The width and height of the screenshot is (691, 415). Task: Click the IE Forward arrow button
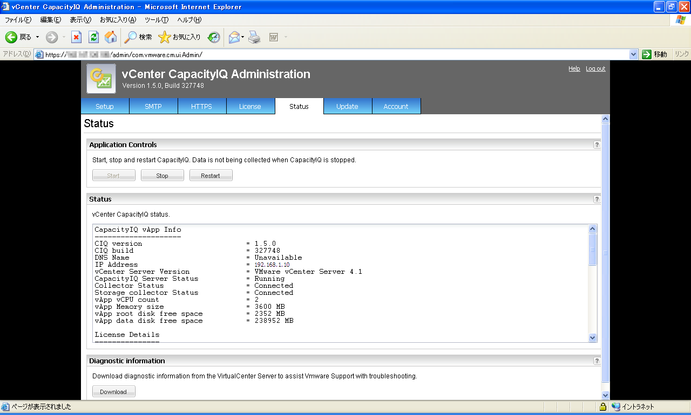(52, 37)
